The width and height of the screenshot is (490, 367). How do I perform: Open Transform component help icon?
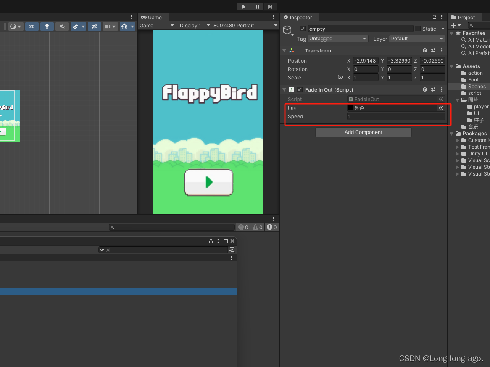(x=425, y=51)
